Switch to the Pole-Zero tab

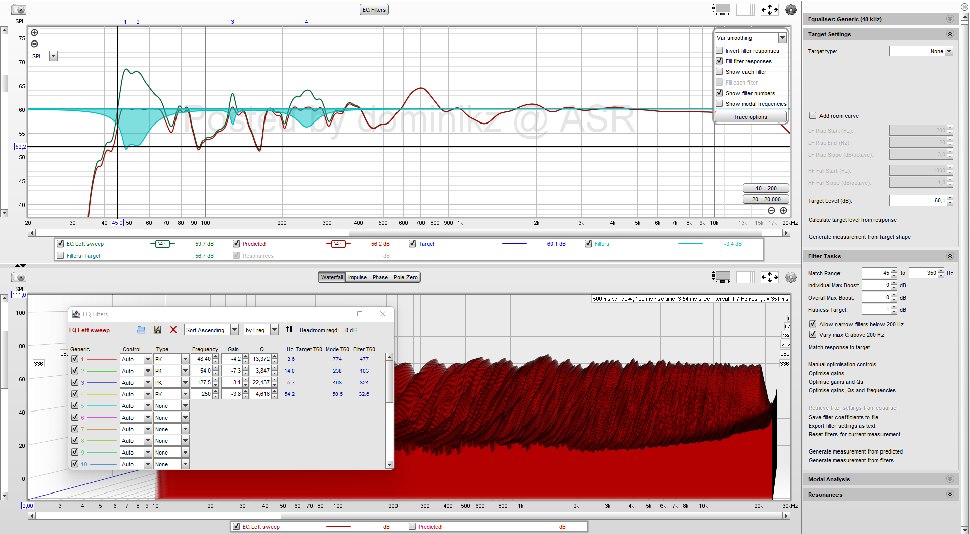[406, 277]
